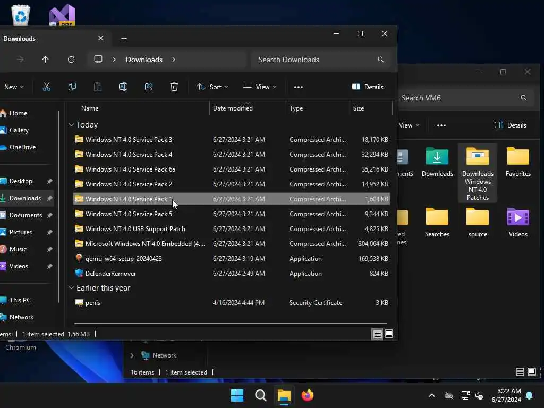This screenshot has width=544, height=408.
Task: Open OneDrive in navigation pane
Action: pos(22,147)
